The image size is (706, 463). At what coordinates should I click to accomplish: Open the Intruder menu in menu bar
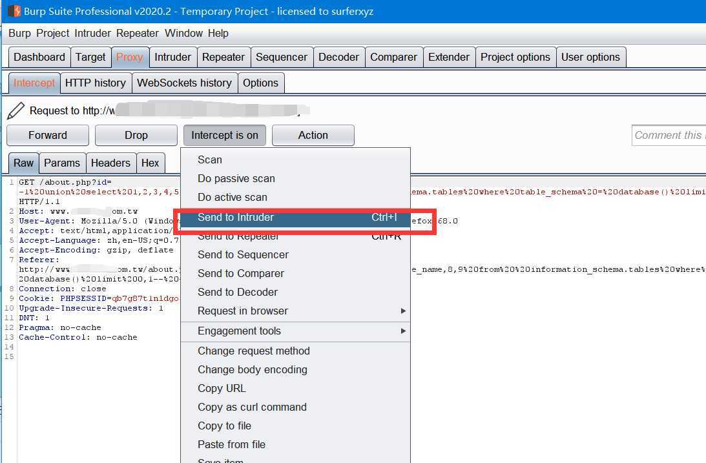92,34
